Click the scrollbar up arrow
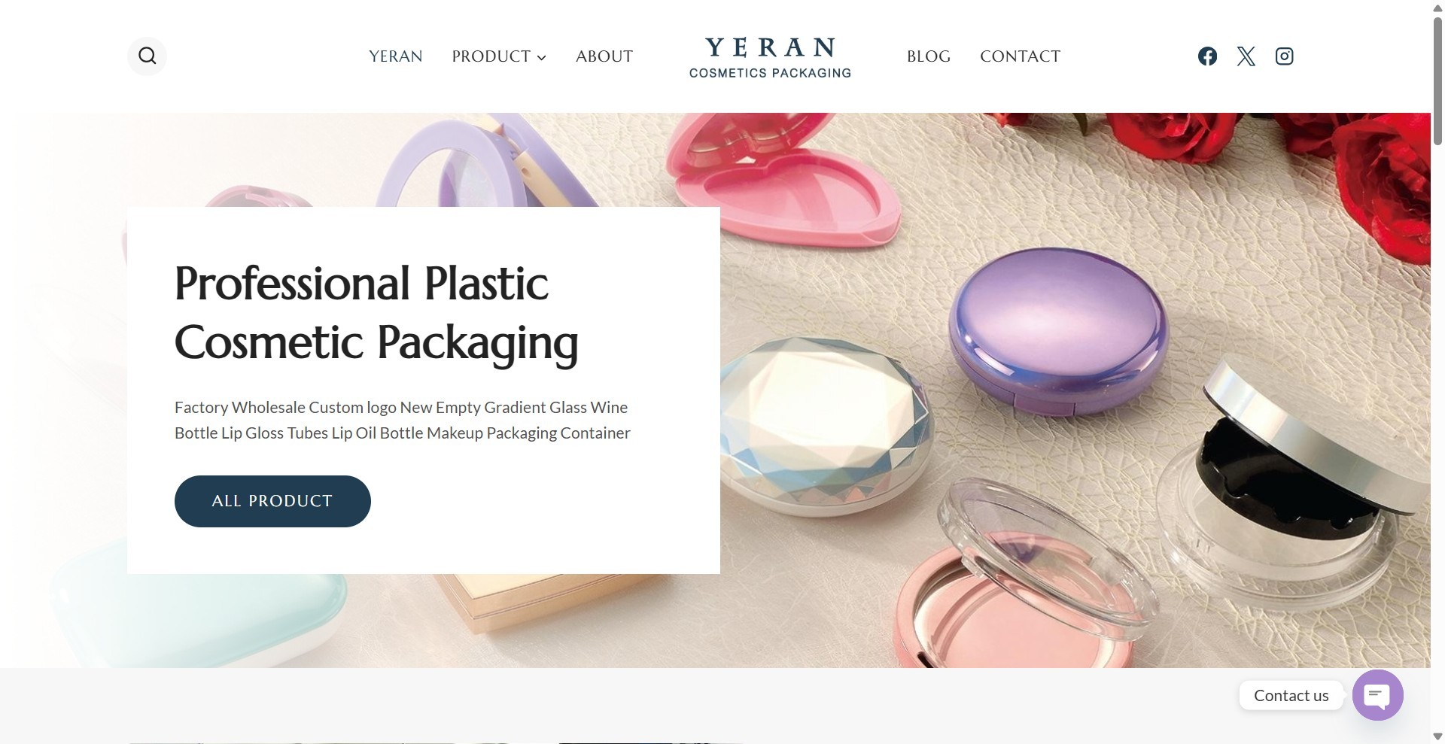The image size is (1445, 744). tap(1437, 7)
